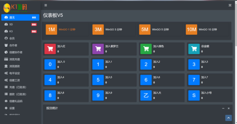The height and width of the screenshot is (124, 237).
Task: Click the teal cart icon 总金额
Action: (x=194, y=49)
